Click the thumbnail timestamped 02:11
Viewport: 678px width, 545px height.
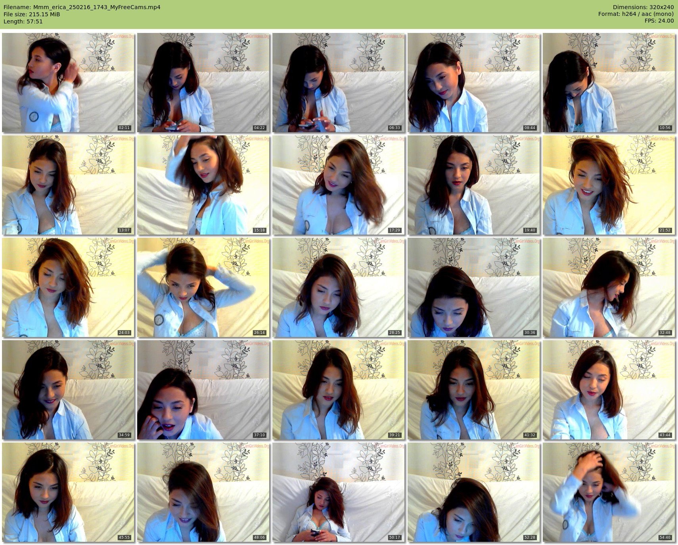[x=68, y=83]
